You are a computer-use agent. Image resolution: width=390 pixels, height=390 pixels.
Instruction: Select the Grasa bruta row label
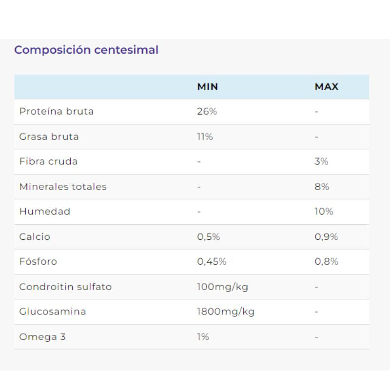(x=49, y=136)
